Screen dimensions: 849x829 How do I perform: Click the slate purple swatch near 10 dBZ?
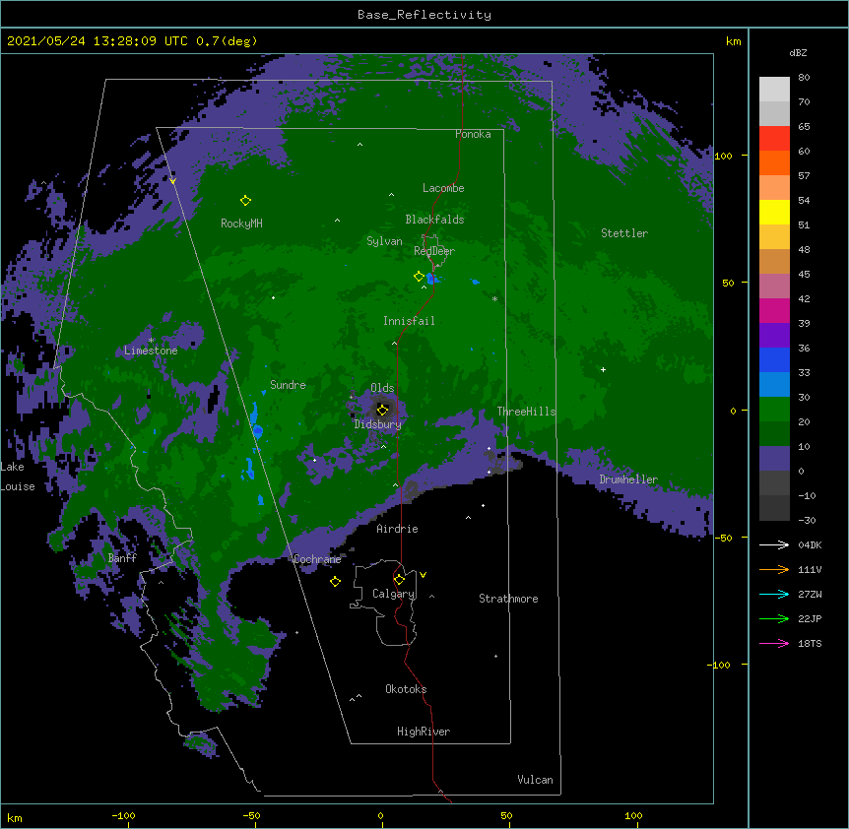click(x=774, y=459)
